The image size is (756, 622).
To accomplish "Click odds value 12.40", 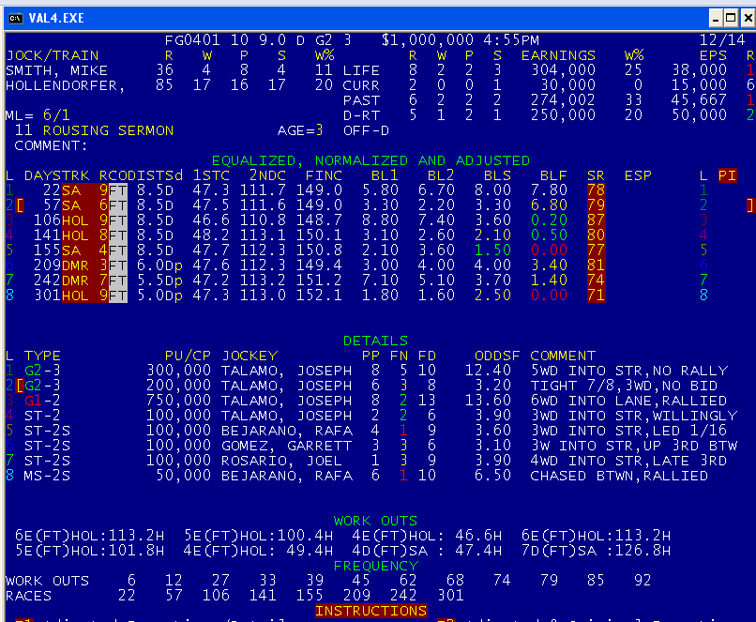I will pyautogui.click(x=488, y=371).
